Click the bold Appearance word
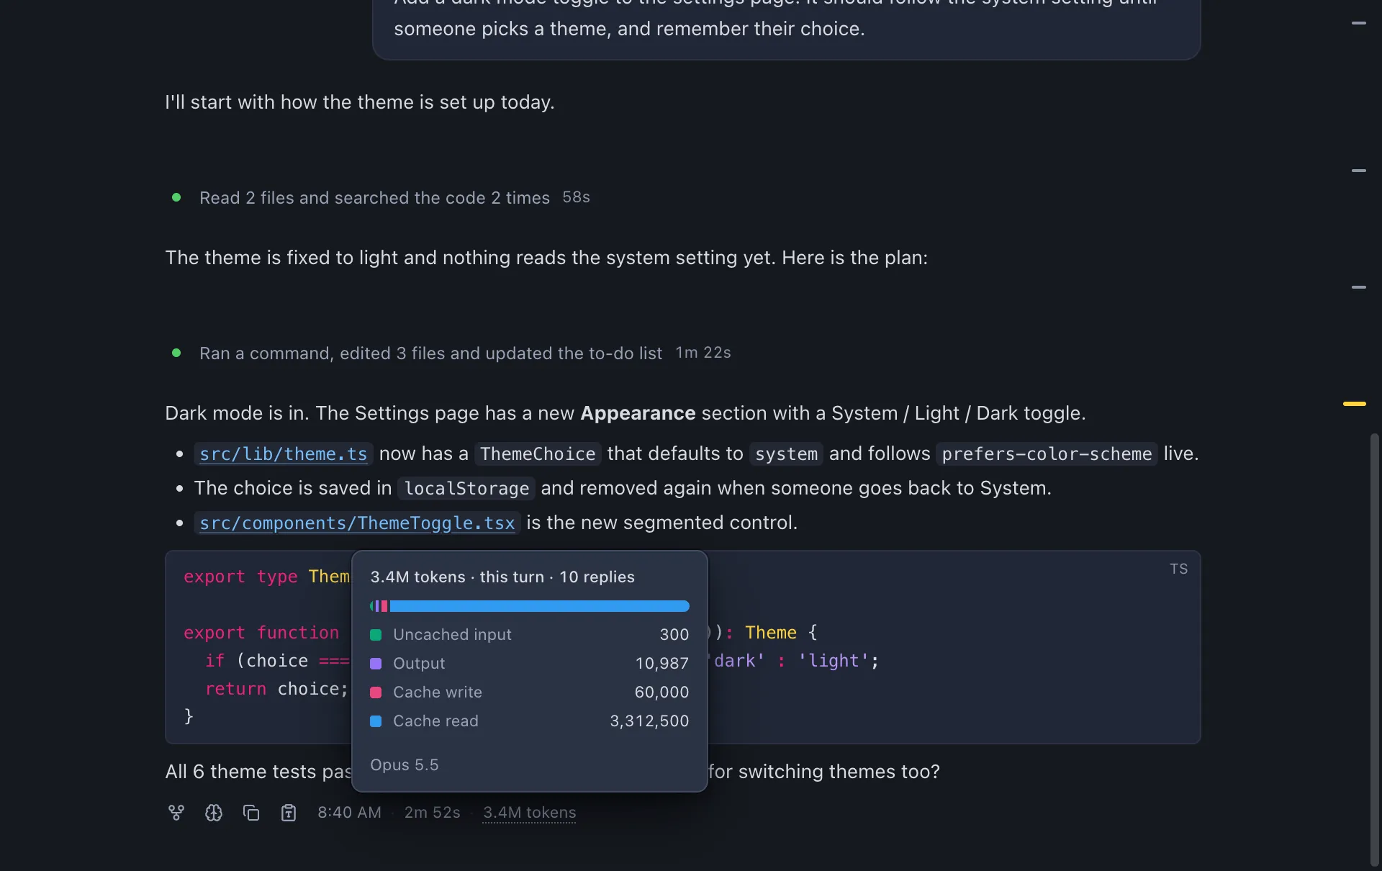 [638, 413]
